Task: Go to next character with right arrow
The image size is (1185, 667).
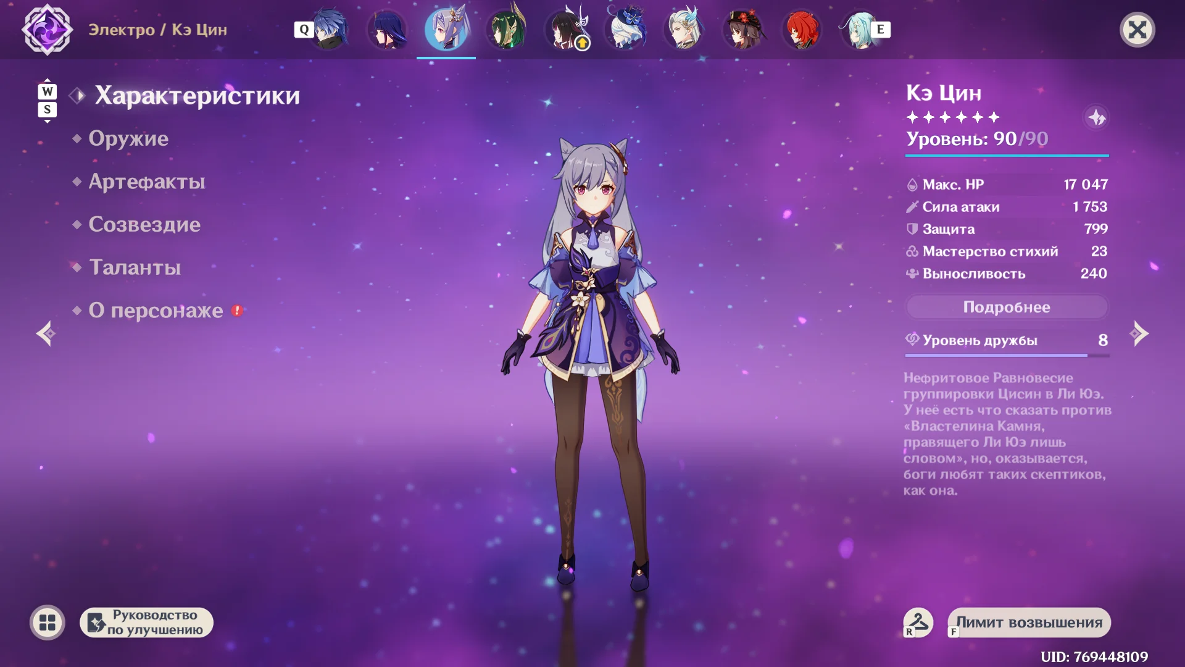Action: [1139, 334]
